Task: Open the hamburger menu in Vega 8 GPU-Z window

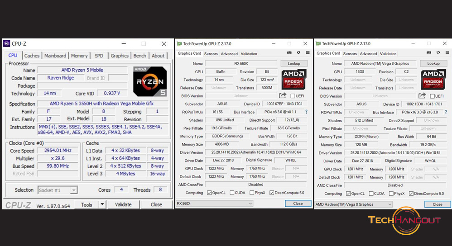Action: (447, 52)
